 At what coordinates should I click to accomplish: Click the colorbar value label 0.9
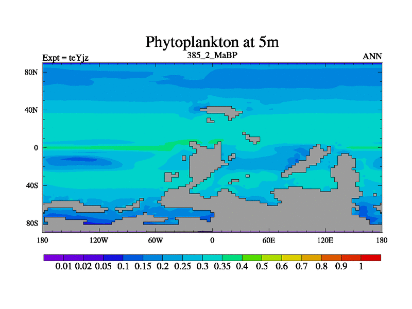click(341, 267)
